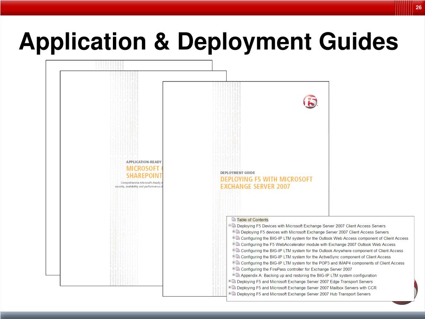Click the red F5 logo on the cover
The width and height of the screenshot is (425, 319).
coord(310,102)
